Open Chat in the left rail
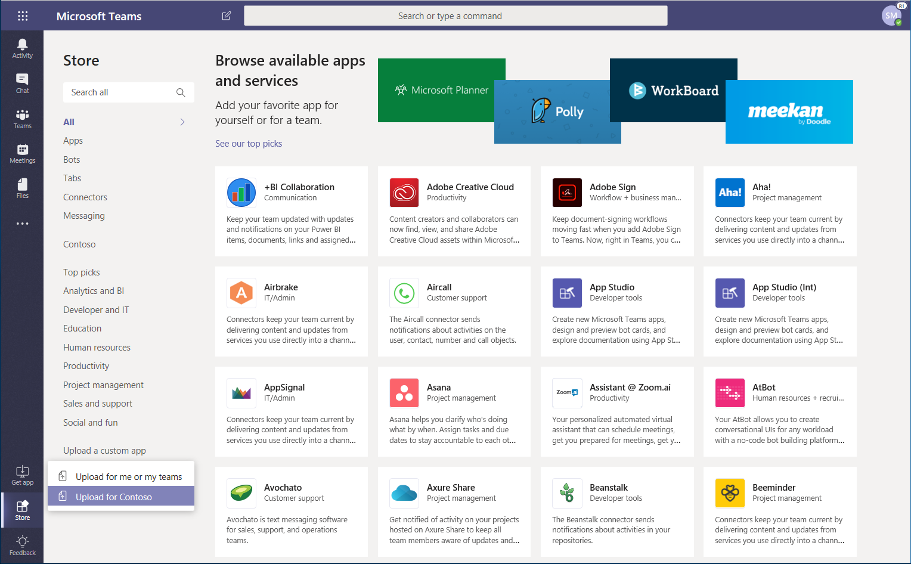The height and width of the screenshot is (564, 911). 22,83
